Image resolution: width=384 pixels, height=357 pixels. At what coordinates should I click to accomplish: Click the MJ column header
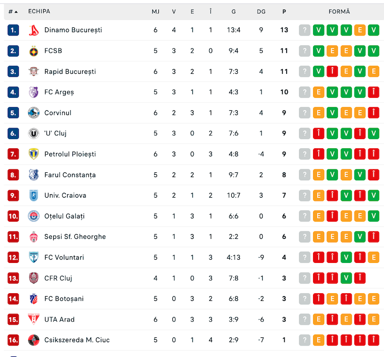coord(156,12)
